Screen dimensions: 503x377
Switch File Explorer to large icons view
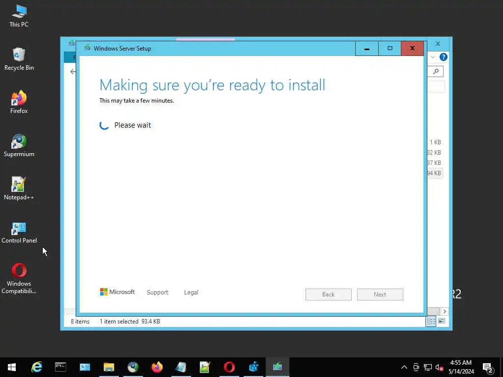(x=442, y=321)
